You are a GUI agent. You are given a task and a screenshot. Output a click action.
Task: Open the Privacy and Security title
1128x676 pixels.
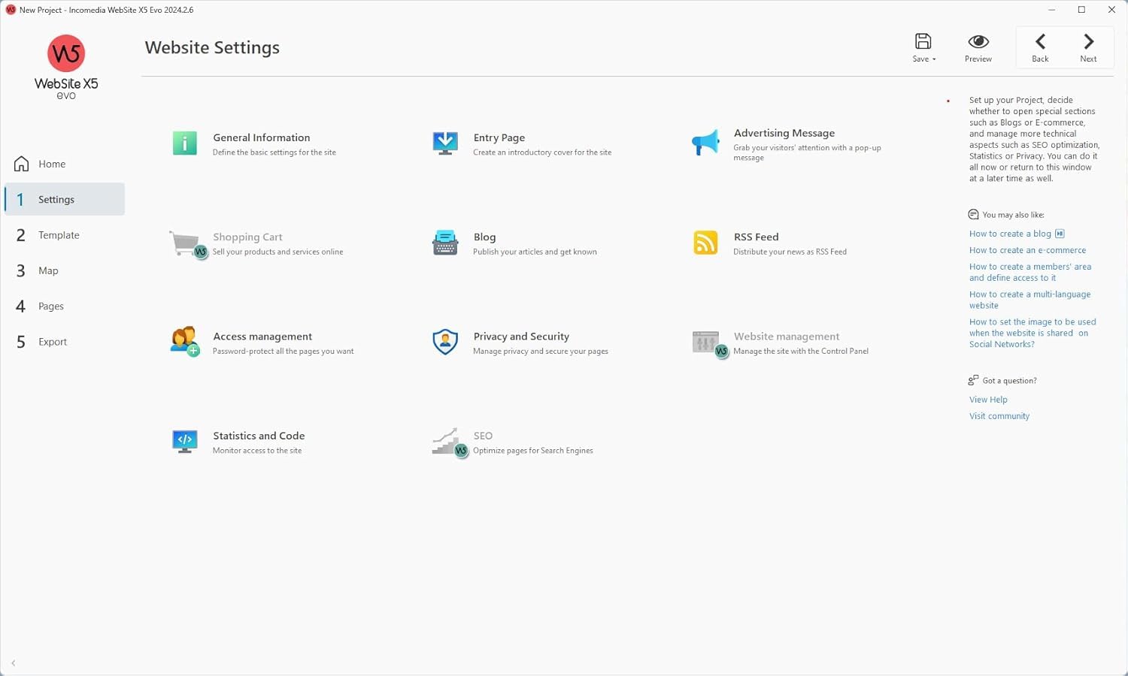(x=521, y=336)
